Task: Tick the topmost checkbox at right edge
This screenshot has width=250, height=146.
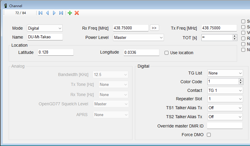Action: [243, 21]
